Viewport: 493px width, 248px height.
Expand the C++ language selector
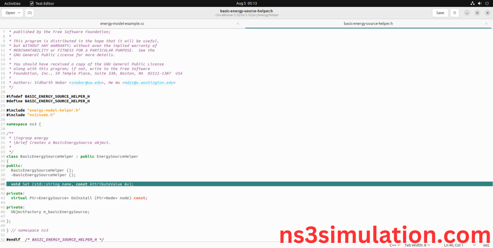pyautogui.click(x=395, y=245)
